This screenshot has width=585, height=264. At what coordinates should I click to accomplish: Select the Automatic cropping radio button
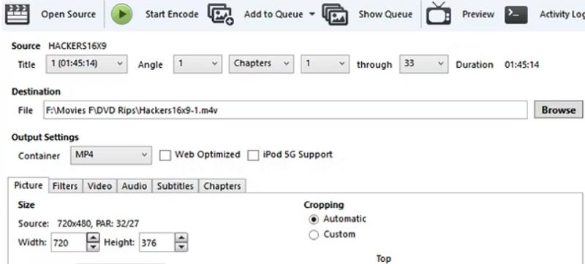(x=314, y=220)
